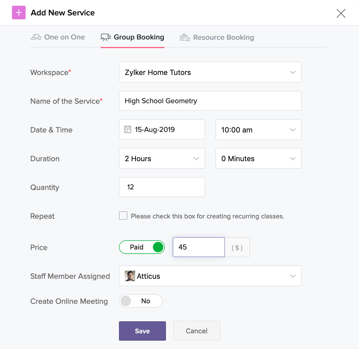Open the 2 Hours duration dropdown

(162, 158)
